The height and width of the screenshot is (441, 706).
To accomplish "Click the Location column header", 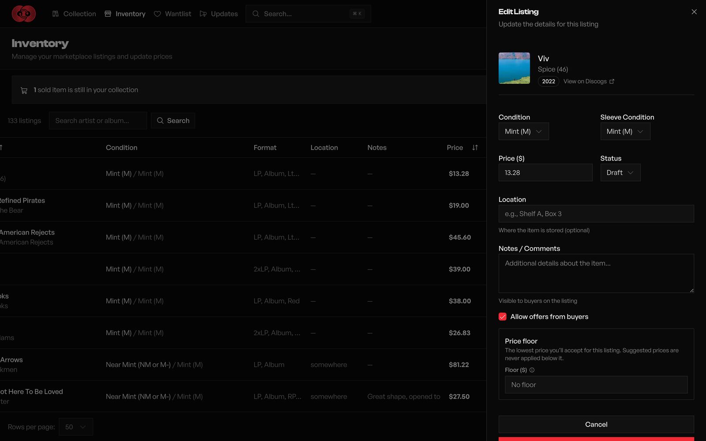I will pyautogui.click(x=324, y=147).
